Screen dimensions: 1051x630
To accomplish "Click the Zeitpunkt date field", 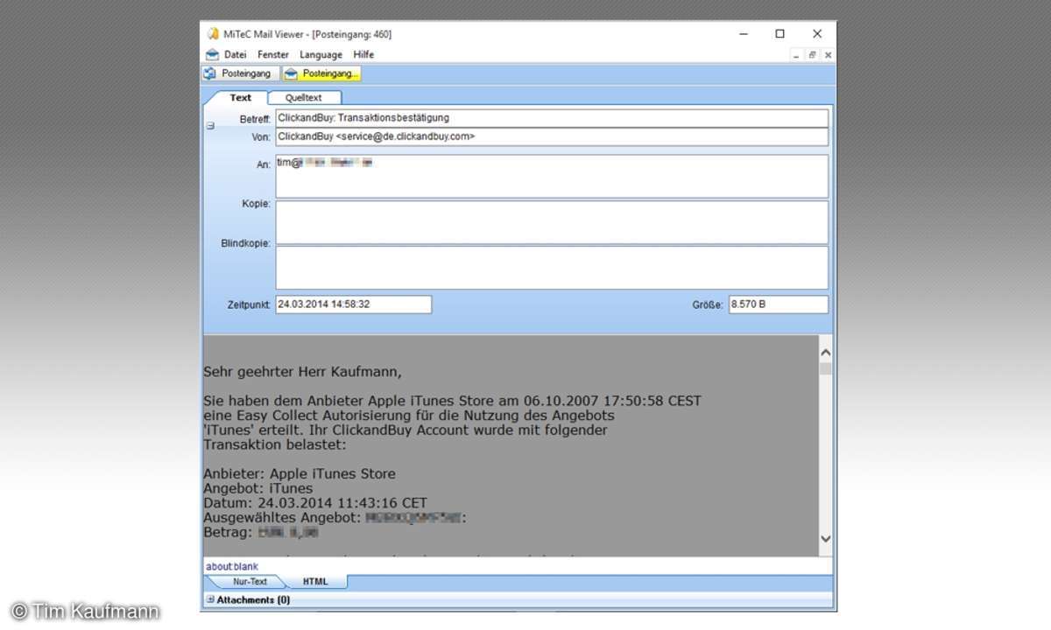I will pyautogui.click(x=354, y=304).
